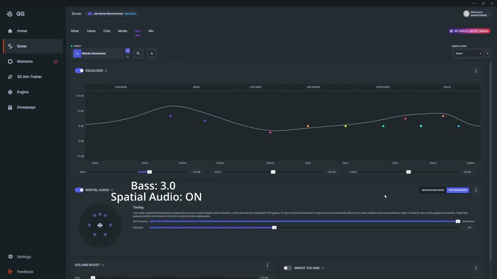Image resolution: width=497 pixels, height=279 pixels.
Task: Switch to the Game tab
Action: tap(91, 31)
